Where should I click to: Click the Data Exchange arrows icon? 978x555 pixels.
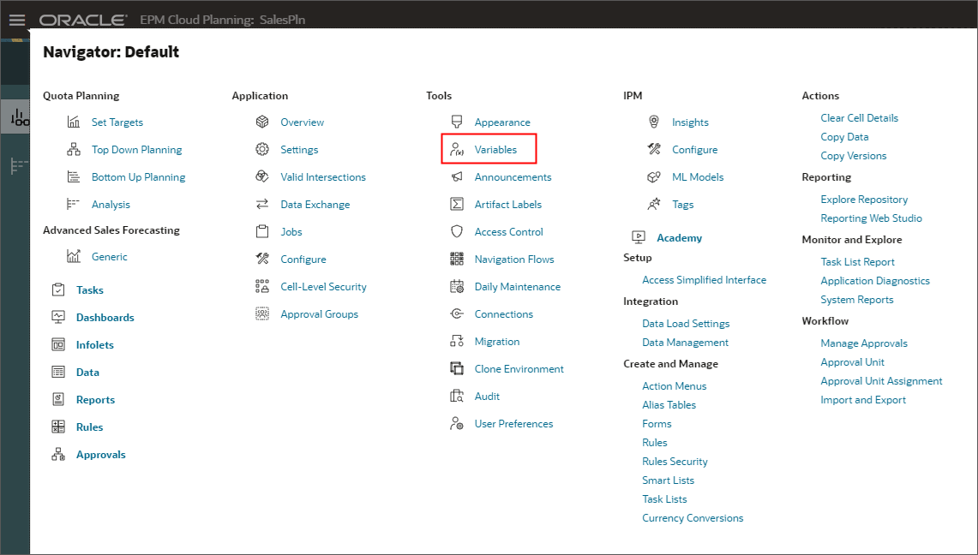coord(264,204)
